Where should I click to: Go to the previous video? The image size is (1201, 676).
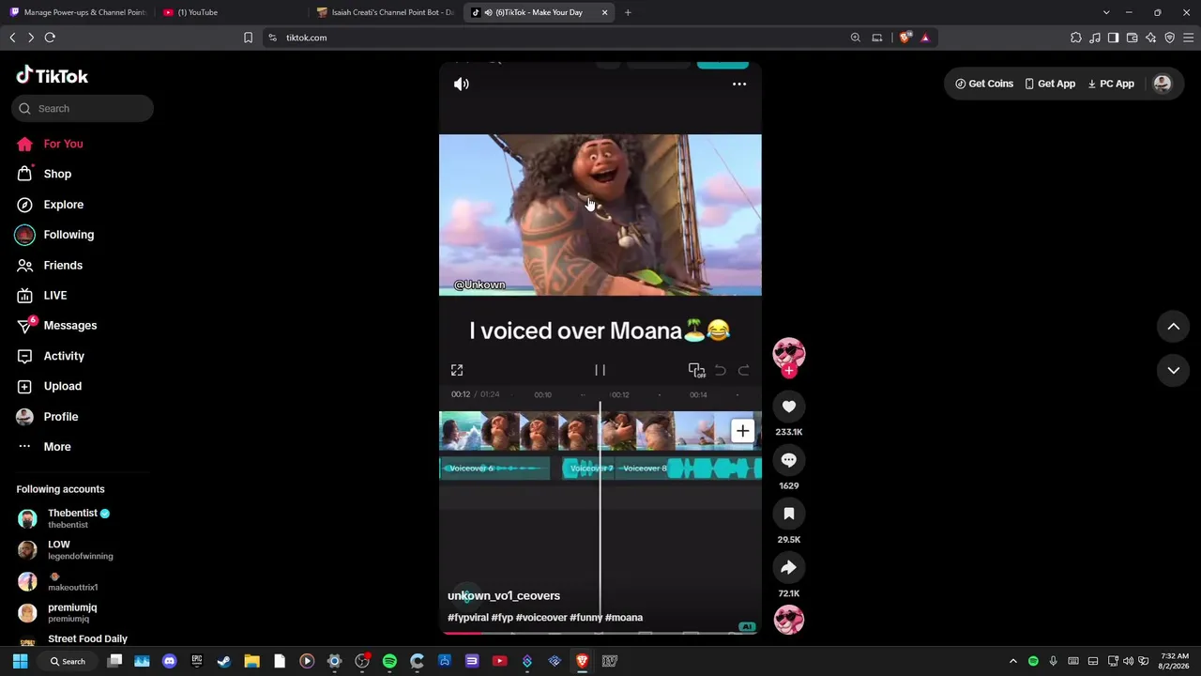point(1173,327)
